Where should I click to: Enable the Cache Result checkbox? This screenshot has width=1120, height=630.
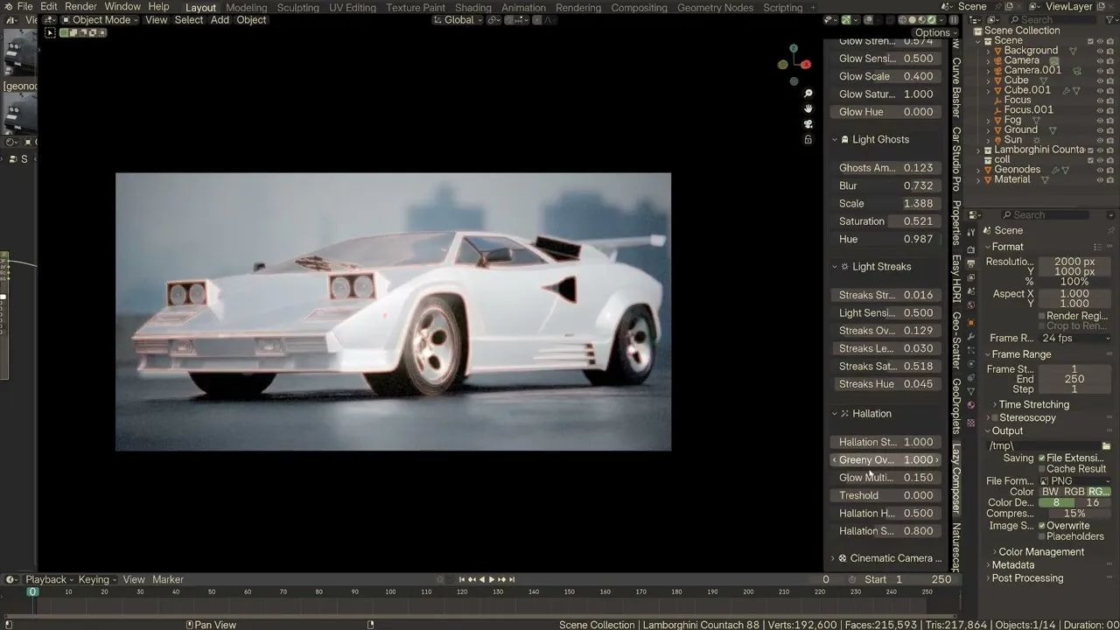coord(1041,469)
